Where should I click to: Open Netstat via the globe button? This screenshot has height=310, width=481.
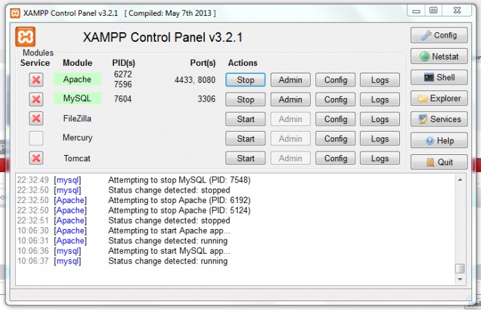439,56
